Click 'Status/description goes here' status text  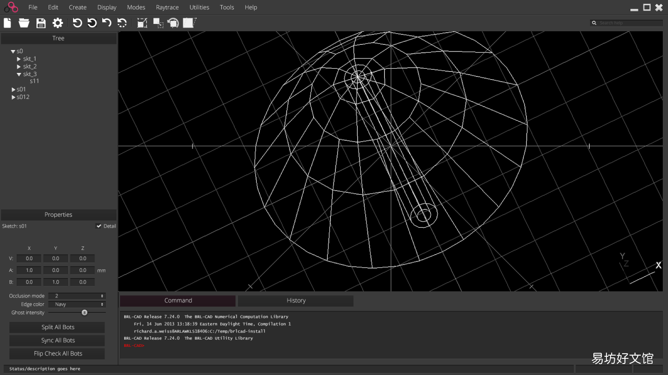(45, 369)
